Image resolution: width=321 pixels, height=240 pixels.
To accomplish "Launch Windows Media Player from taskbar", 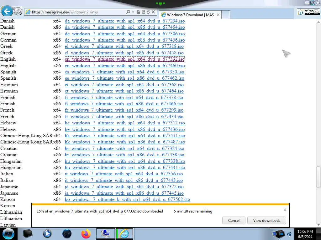I will point(47,234).
